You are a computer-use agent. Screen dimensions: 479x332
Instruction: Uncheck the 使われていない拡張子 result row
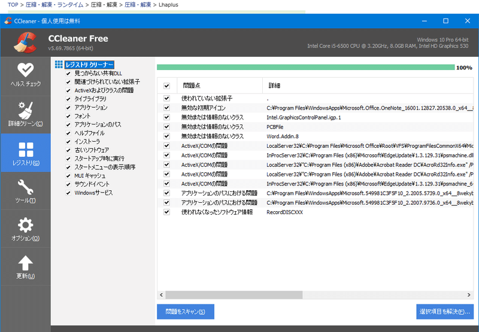tap(166, 98)
